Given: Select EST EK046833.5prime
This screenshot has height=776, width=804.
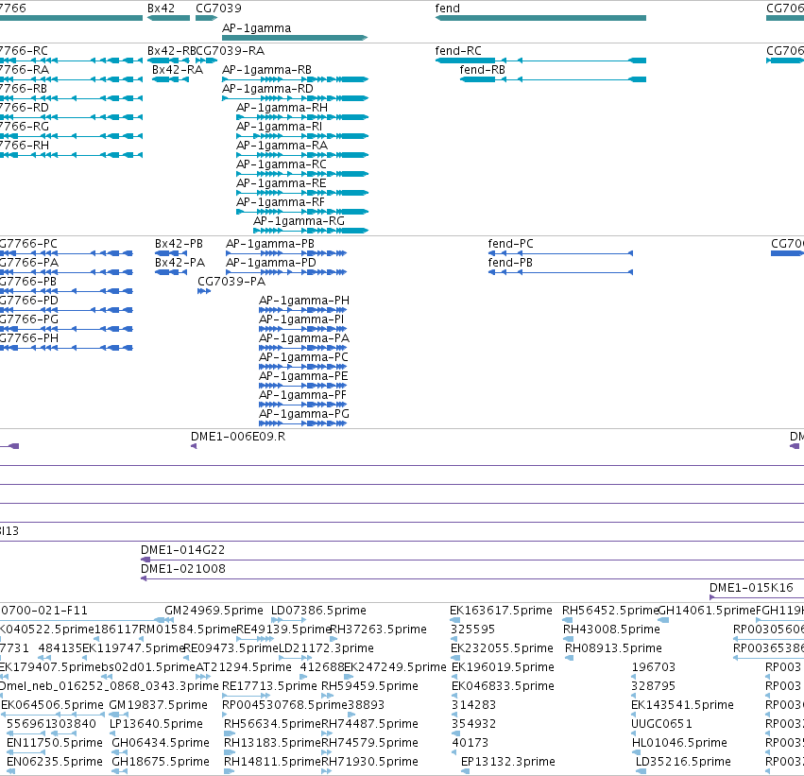Looking at the screenshot, I should (503, 686).
